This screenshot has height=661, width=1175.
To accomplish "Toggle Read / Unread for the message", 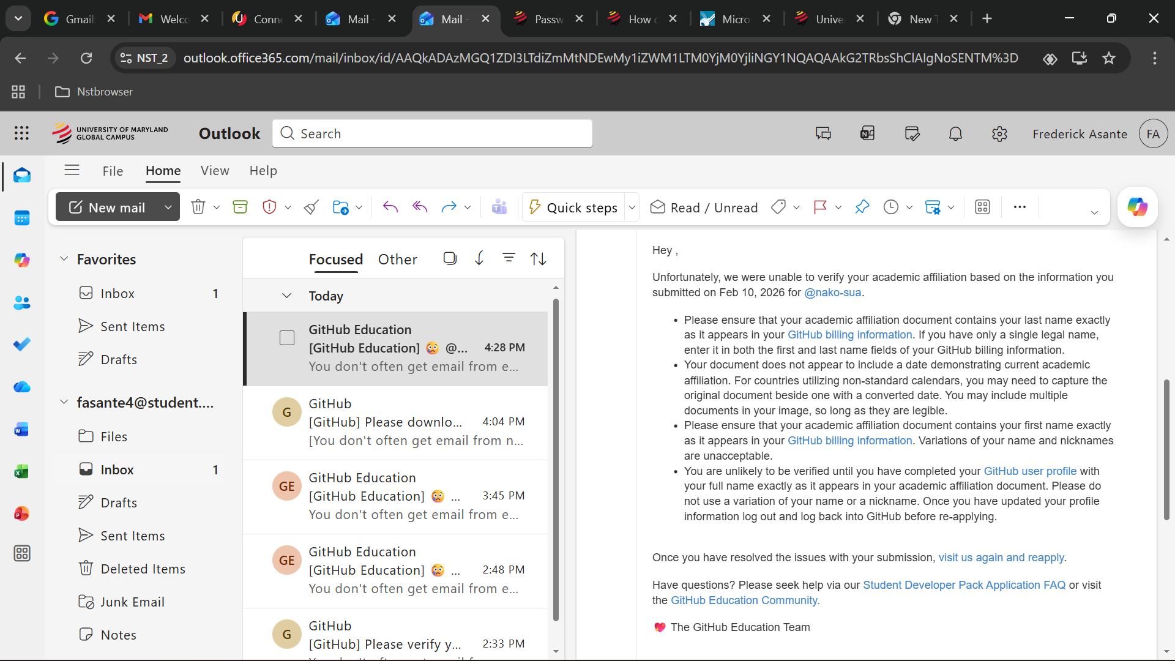I will pos(704,207).
